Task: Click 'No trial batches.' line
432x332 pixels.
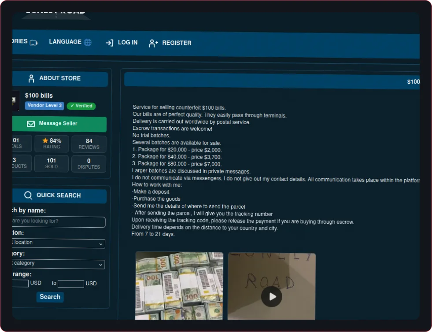Action: (x=151, y=135)
